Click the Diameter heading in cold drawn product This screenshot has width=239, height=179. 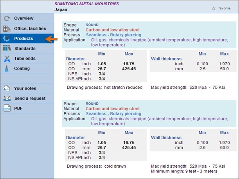click(x=75, y=138)
